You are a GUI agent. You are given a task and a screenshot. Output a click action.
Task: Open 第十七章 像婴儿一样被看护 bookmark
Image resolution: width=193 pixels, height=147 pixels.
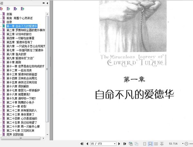click(x=23, y=91)
